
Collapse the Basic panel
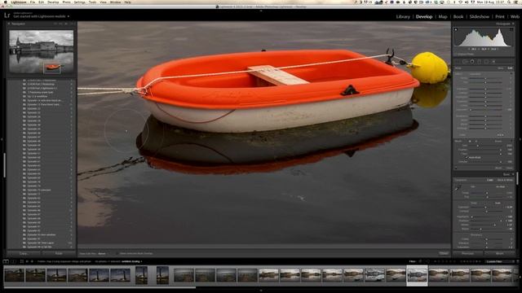pyautogui.click(x=513, y=174)
